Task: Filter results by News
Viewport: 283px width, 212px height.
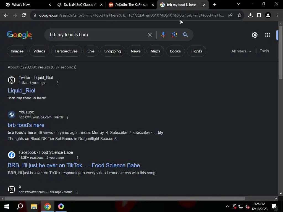Action: [136, 51]
